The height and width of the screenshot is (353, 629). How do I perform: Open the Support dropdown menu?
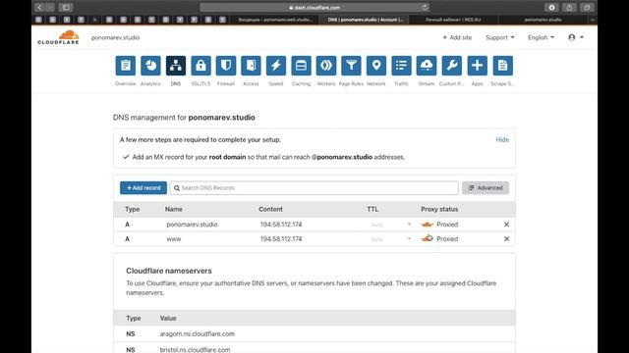tap(500, 37)
